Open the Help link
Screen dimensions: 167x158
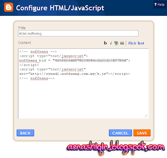[x=159, y=5]
